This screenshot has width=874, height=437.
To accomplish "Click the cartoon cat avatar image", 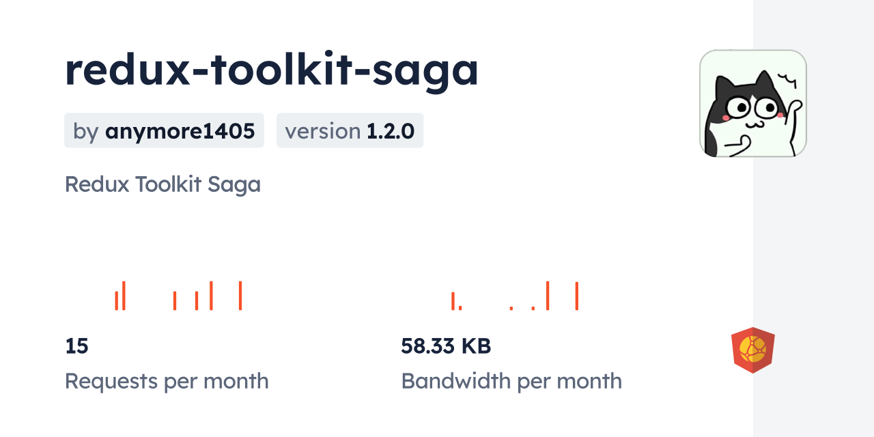I will (752, 103).
